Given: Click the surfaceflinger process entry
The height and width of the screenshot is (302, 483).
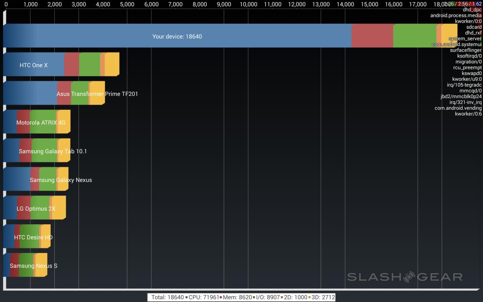Looking at the screenshot, I should (465, 50).
